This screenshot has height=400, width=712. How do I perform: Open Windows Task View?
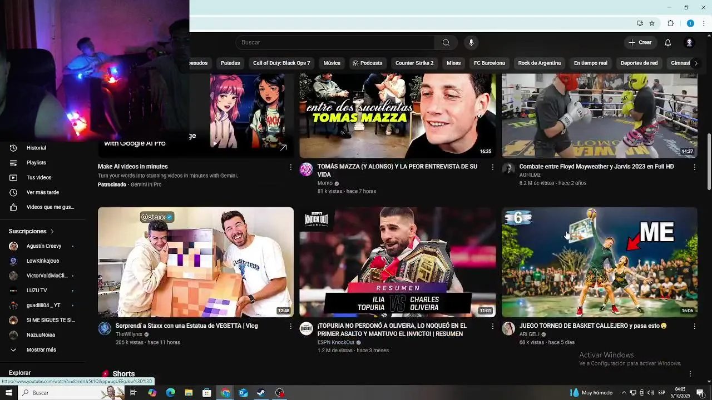pyautogui.click(x=133, y=393)
